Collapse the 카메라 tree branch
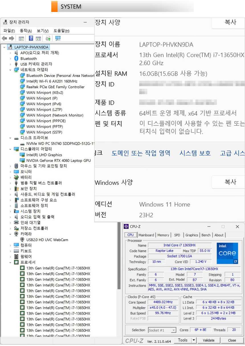The image size is (245, 346). click(11, 234)
